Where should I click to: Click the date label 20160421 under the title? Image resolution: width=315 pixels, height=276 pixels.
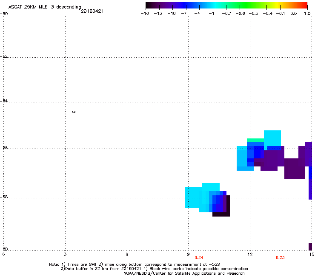(x=92, y=11)
